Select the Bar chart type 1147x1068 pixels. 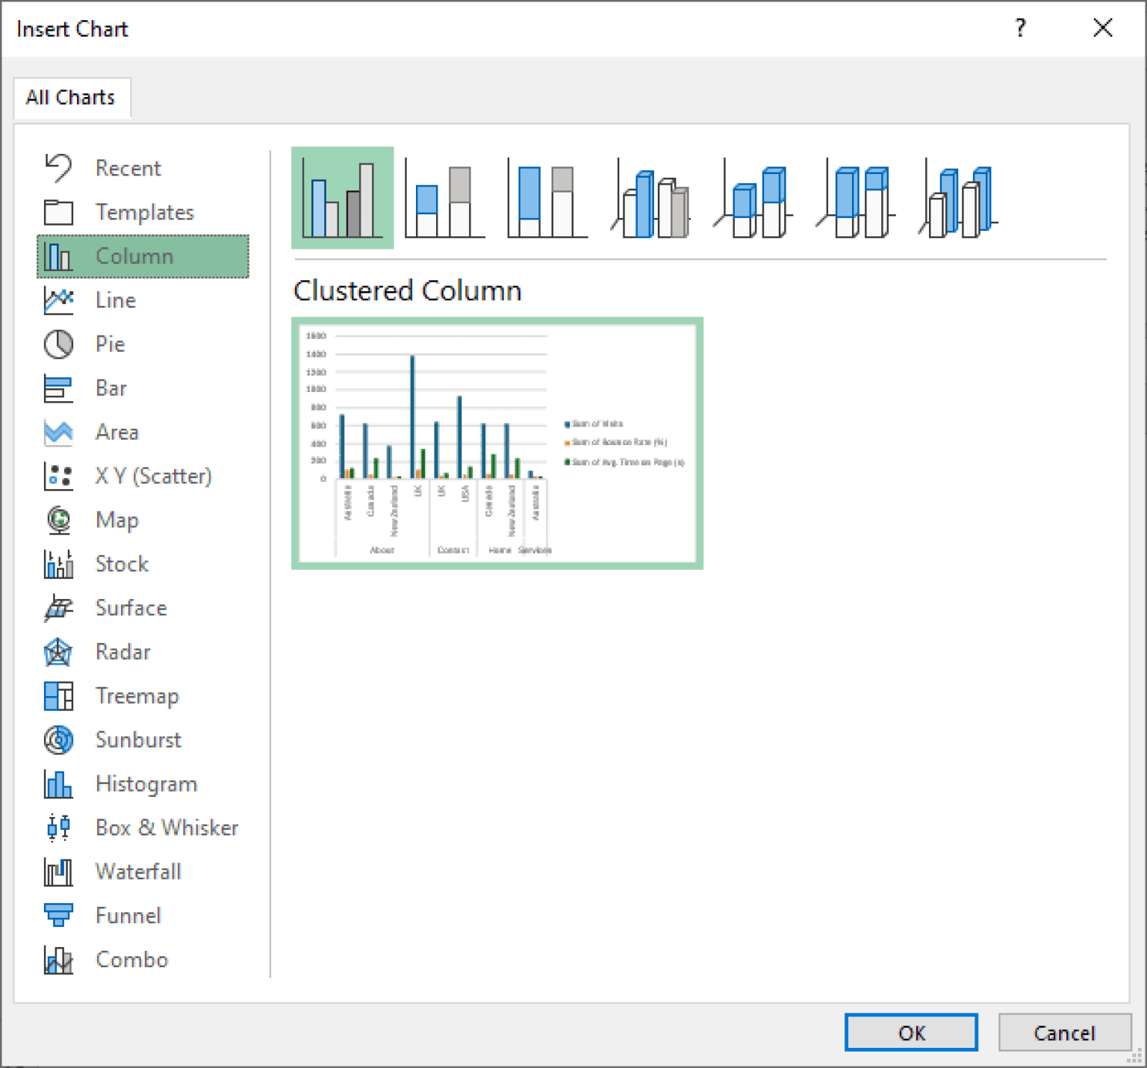pyautogui.click(x=111, y=388)
